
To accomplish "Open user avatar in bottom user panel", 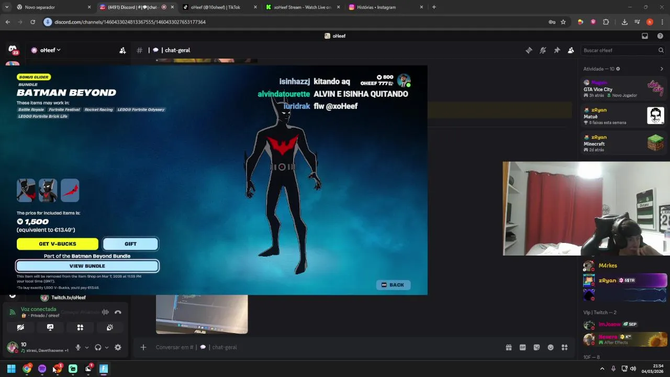I will pos(12,347).
